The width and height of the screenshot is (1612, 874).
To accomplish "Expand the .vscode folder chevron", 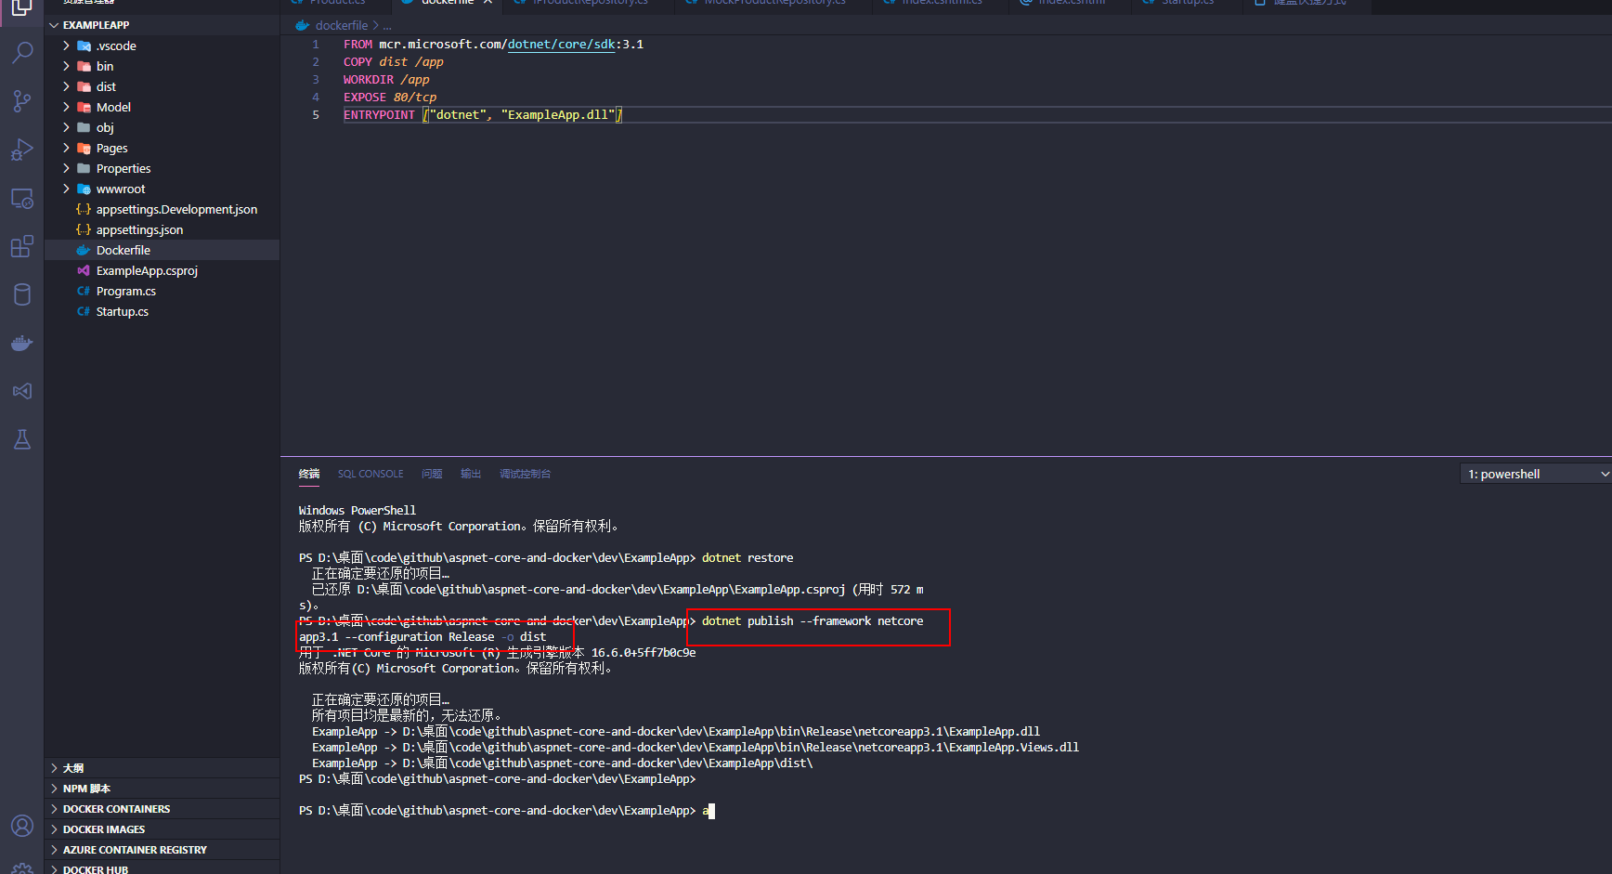I will 66,46.
